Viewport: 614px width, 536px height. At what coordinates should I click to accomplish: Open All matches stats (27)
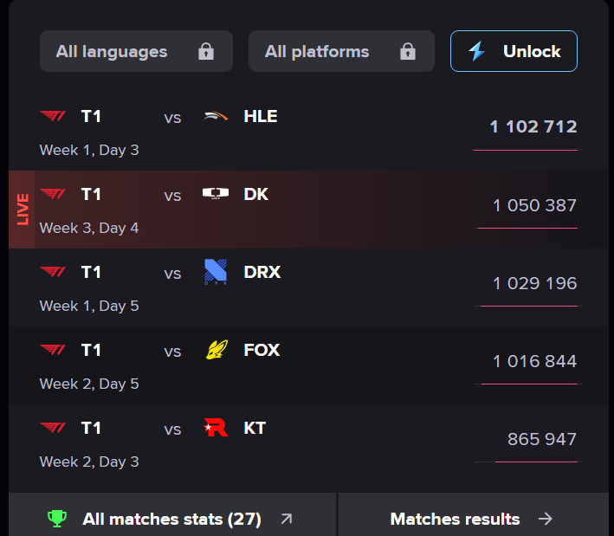tap(171, 519)
